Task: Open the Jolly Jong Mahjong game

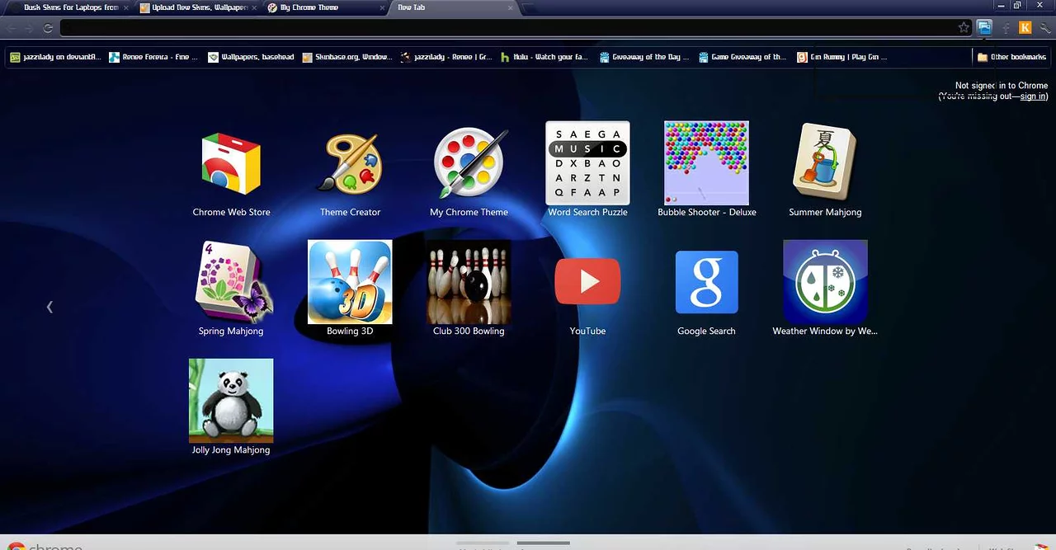Action: coord(231,402)
